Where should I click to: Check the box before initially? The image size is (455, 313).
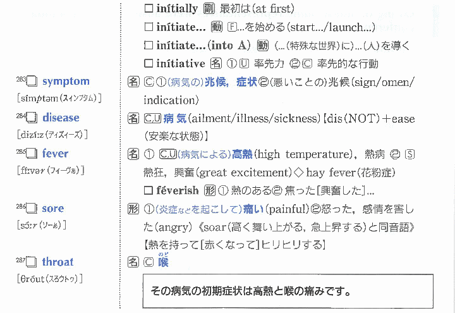click(149, 9)
